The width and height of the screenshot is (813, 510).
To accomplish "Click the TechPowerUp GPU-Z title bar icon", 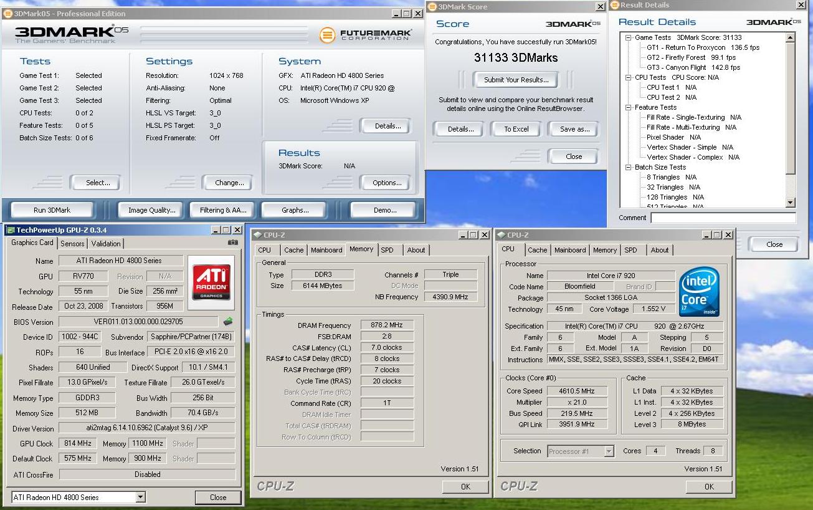I will tap(11, 230).
